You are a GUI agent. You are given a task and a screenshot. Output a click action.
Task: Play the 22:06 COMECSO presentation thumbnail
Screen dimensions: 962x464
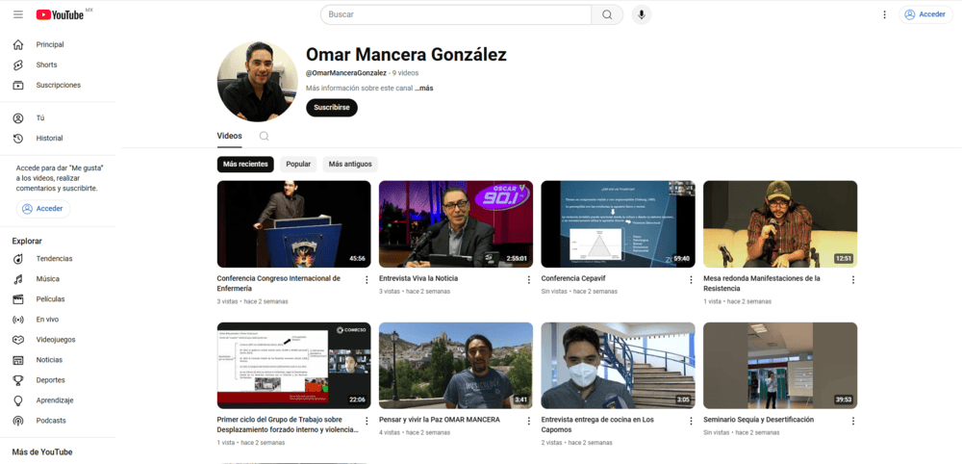[x=293, y=365]
